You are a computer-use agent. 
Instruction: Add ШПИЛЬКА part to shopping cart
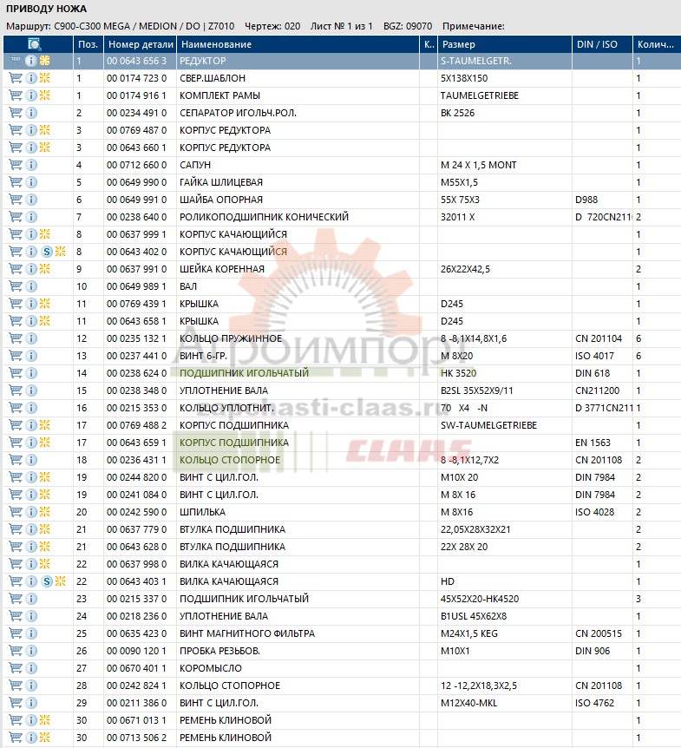point(16,512)
